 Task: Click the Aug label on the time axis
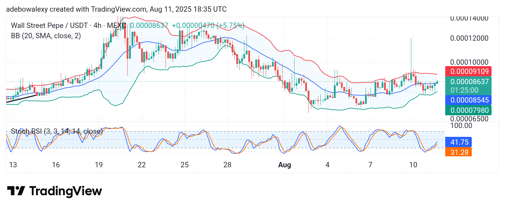pyautogui.click(x=285, y=165)
